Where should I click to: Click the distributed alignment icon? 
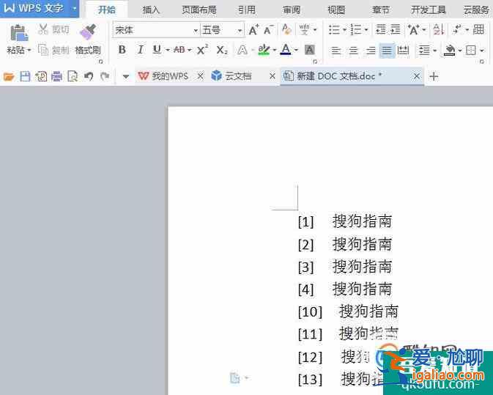[x=403, y=50]
